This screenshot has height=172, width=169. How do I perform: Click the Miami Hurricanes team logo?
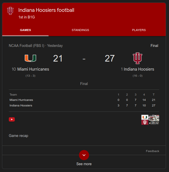tap(30, 58)
